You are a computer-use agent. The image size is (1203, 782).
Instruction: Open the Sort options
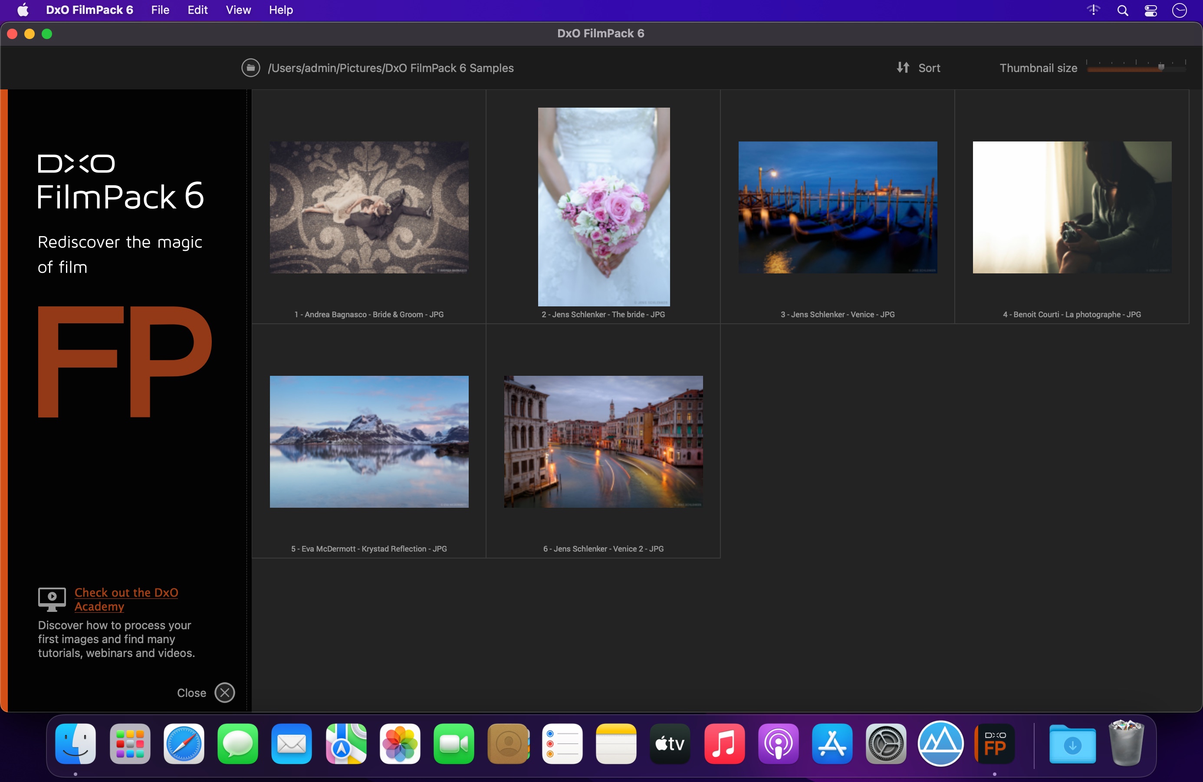(x=918, y=68)
